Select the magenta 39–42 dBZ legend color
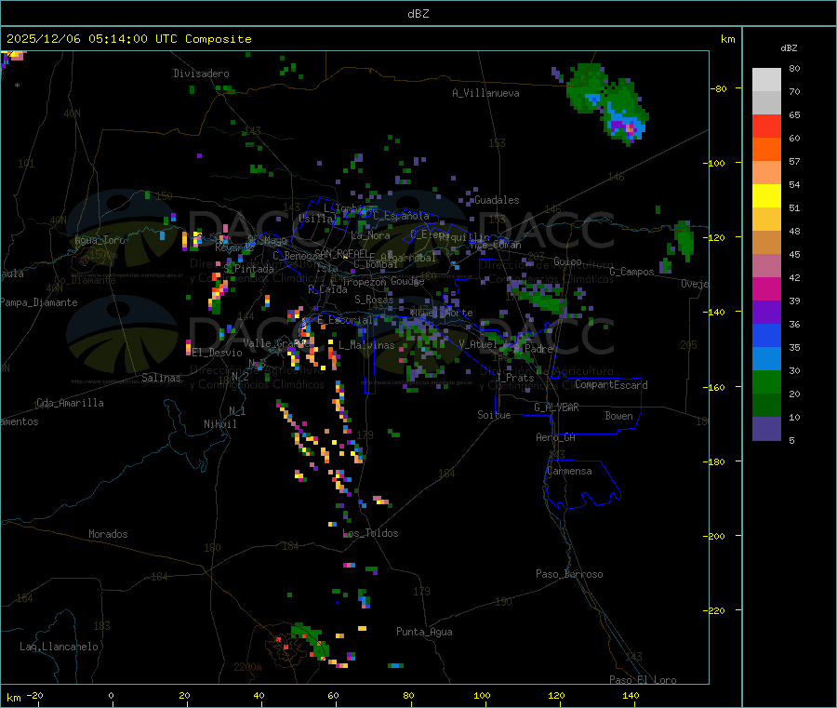Viewport: 837px width, 708px height. (766, 288)
